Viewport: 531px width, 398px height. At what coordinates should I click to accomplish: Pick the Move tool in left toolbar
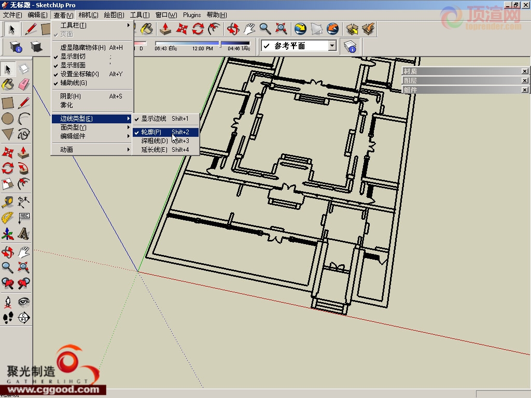click(x=8, y=153)
